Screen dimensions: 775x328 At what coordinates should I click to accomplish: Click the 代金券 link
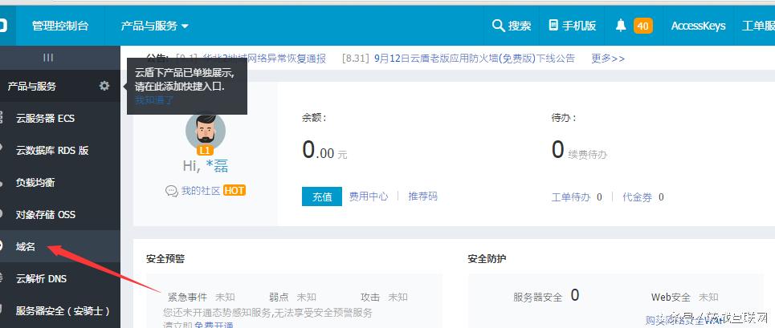tap(637, 197)
